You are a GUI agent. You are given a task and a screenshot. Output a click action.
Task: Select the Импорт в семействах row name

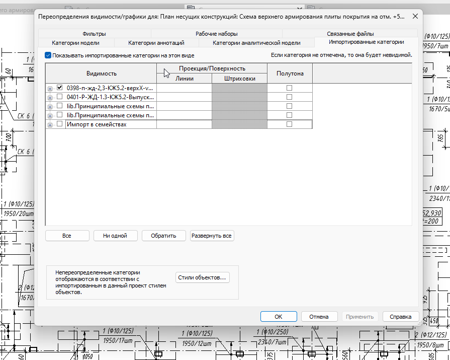97,124
